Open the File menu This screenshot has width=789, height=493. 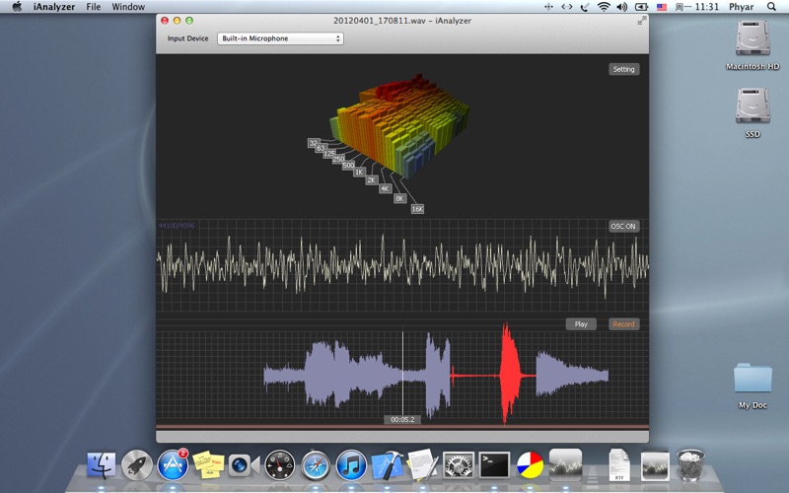94,7
